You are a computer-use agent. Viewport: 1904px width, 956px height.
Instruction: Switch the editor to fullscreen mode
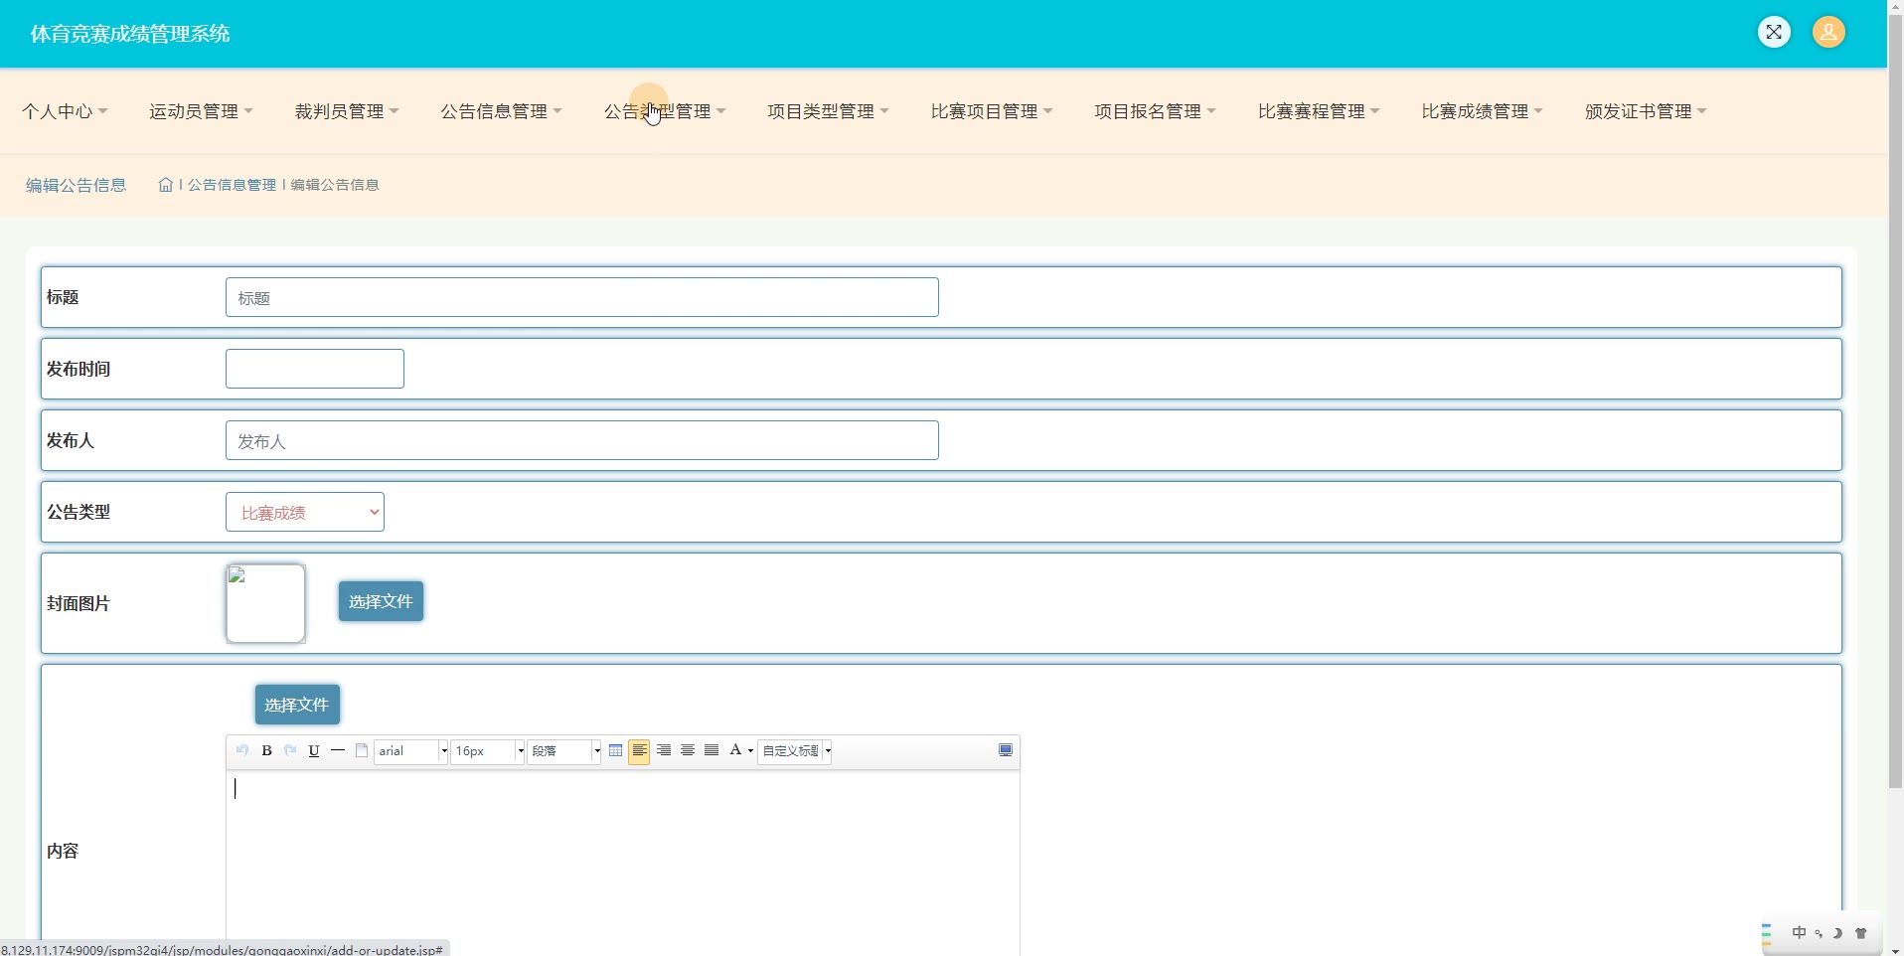(x=1006, y=750)
